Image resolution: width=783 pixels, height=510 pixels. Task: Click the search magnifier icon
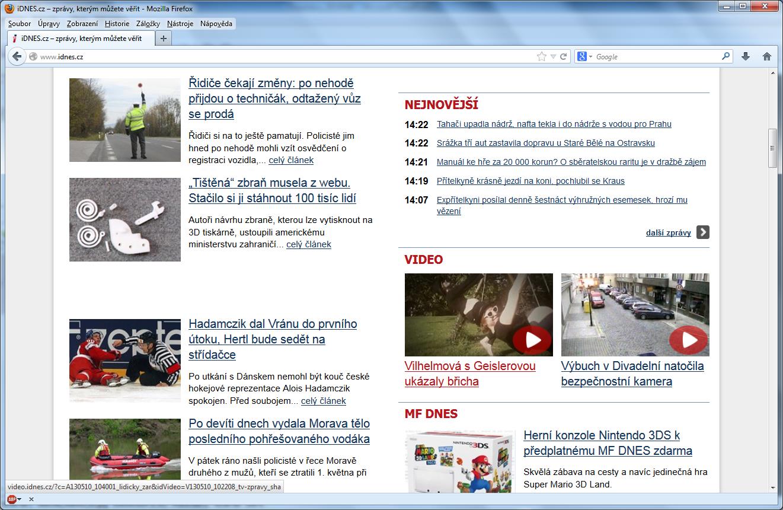(726, 56)
